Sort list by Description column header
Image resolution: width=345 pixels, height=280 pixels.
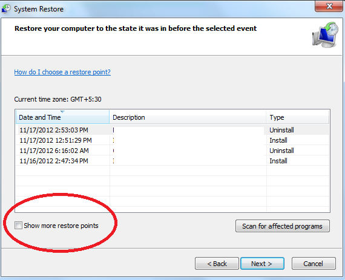[188, 117]
